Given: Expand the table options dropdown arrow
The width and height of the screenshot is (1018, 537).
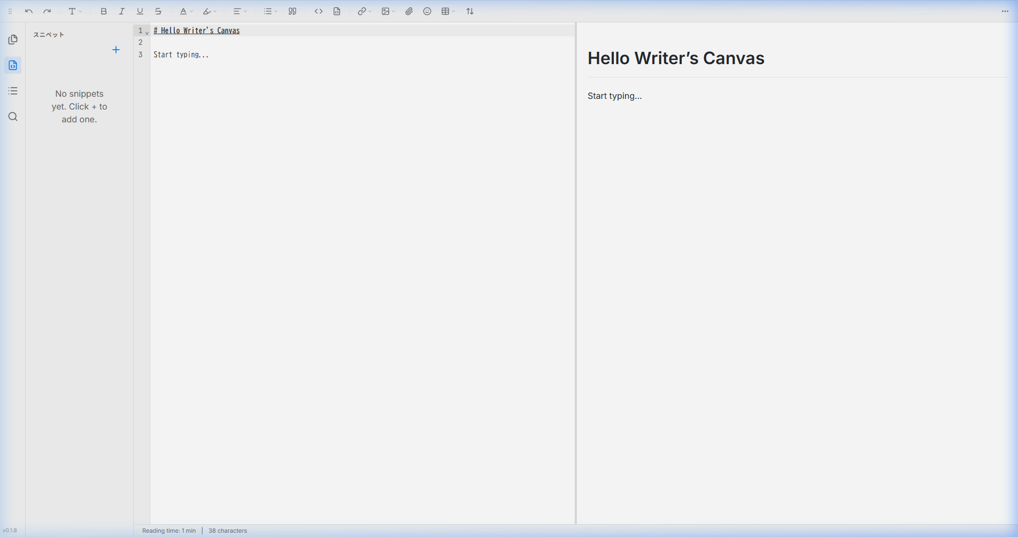Looking at the screenshot, I should click(x=453, y=11).
